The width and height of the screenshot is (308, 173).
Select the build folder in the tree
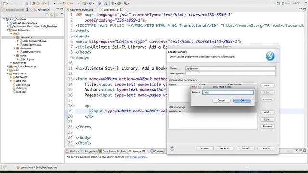(x=15, y=70)
